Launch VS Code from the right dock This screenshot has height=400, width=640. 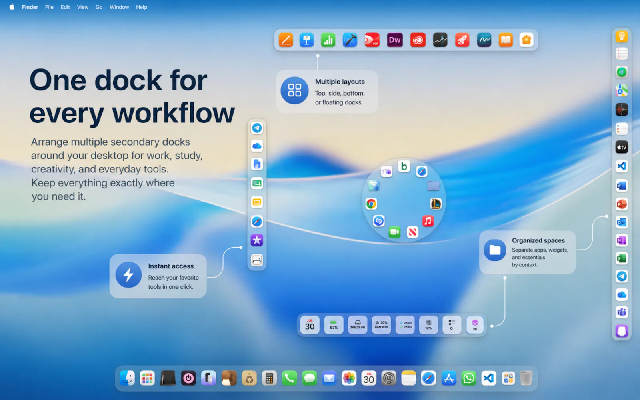(x=622, y=166)
